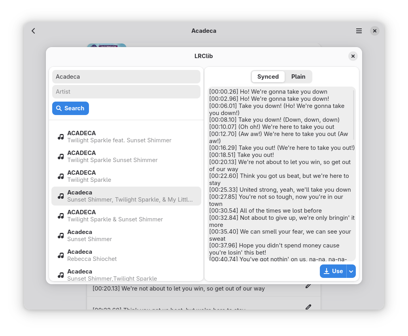Select ACADECA by Twilight Sparkle feat. Sunset Shimmer
The width and height of the screenshot is (408, 336).
tap(126, 137)
